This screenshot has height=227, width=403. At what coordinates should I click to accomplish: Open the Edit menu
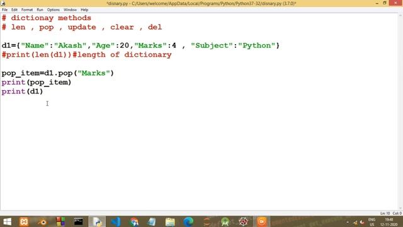pos(14,10)
